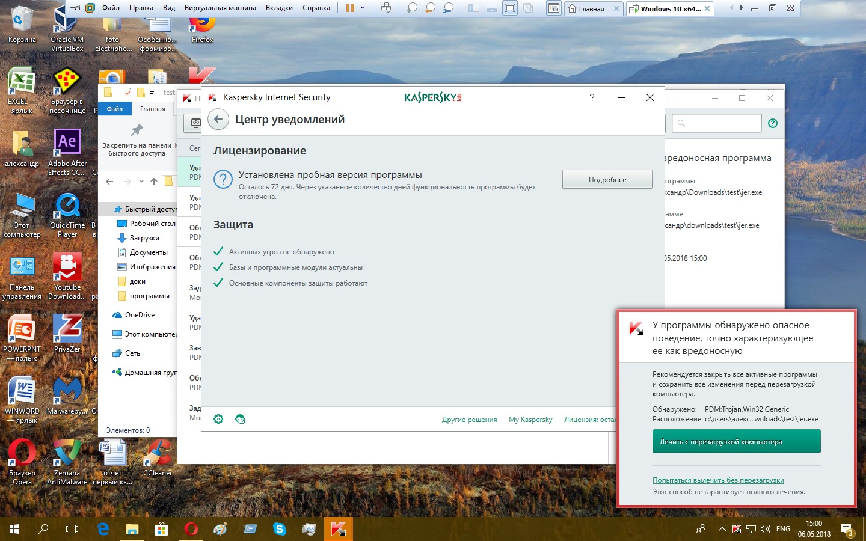Select Быстрый доступ in Explorer tree

[x=144, y=209]
